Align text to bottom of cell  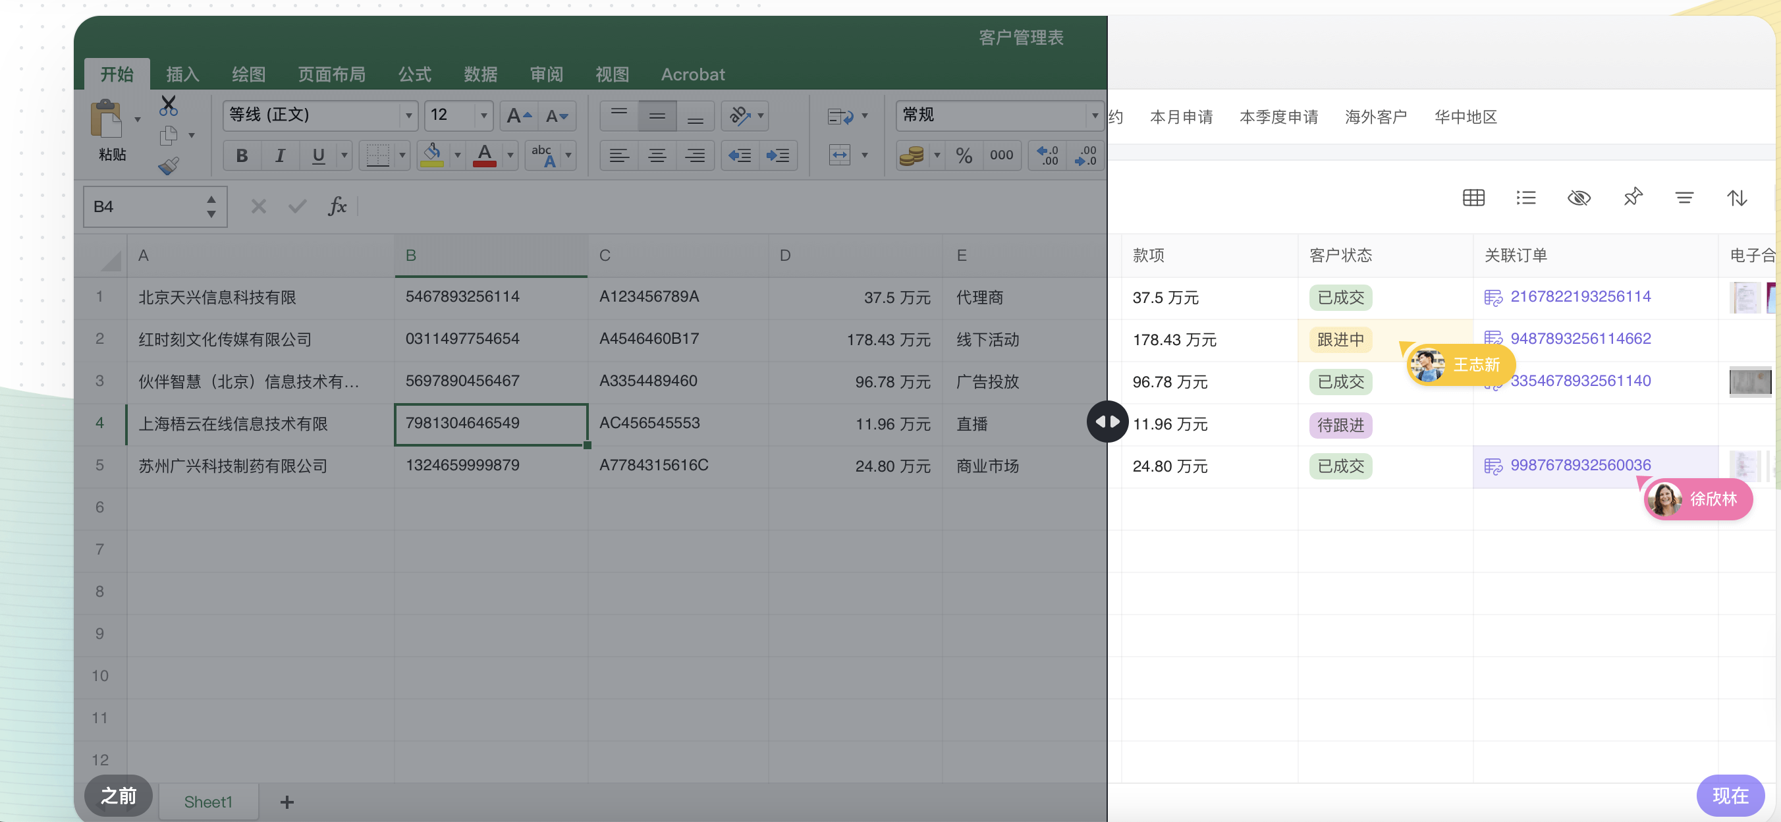coord(695,115)
